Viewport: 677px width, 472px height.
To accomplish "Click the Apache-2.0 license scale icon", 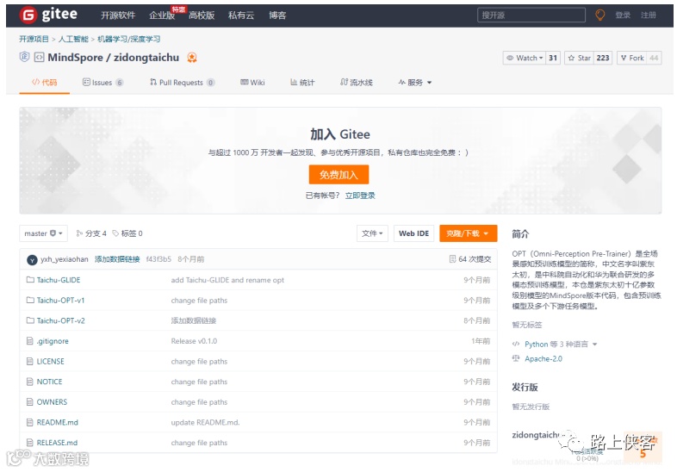I will coord(516,358).
